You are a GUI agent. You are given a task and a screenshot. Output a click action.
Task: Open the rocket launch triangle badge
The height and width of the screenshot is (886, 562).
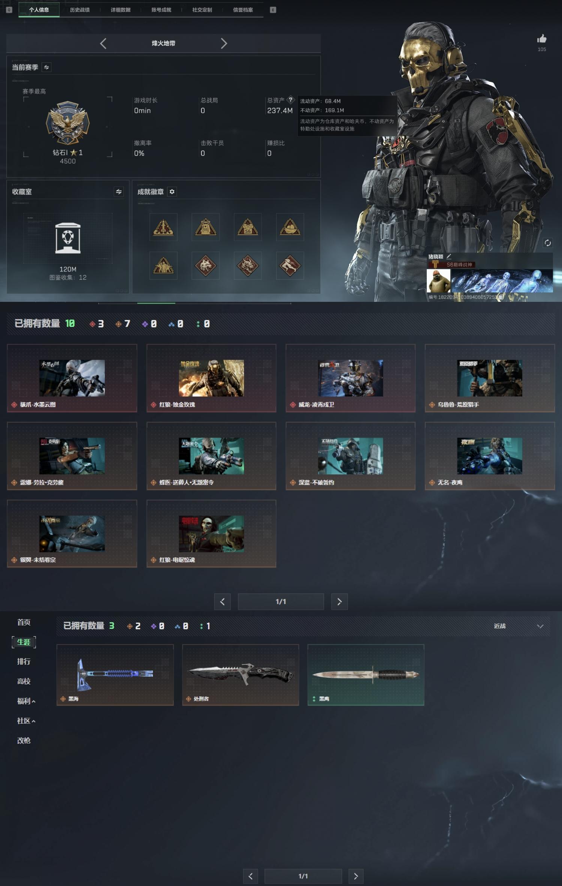(163, 227)
